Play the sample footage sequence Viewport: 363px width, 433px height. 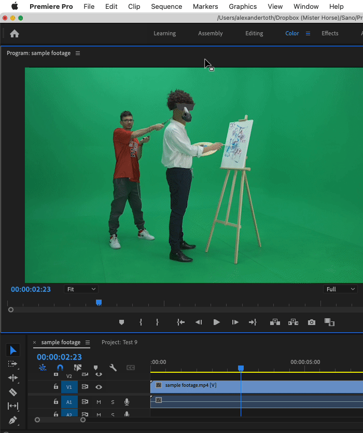pos(217,322)
